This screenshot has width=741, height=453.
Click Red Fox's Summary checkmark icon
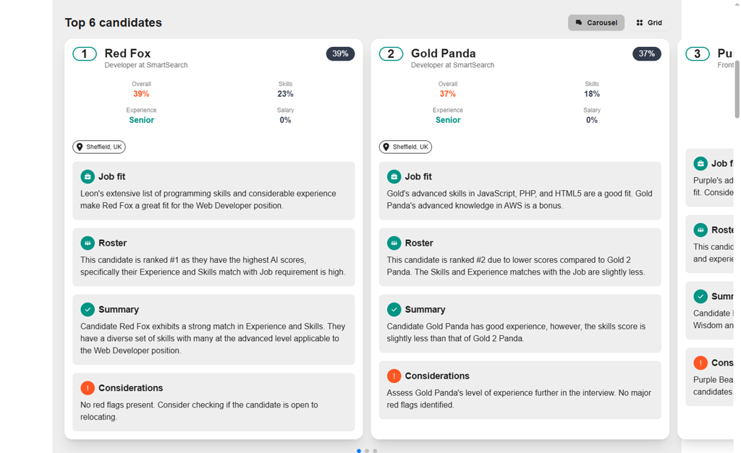[88, 309]
